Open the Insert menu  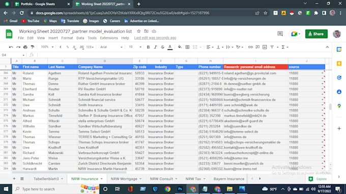click(53, 38)
